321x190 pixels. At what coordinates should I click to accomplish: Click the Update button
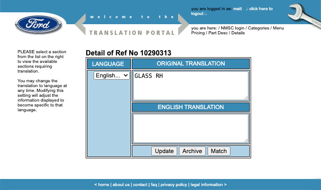coord(164,151)
